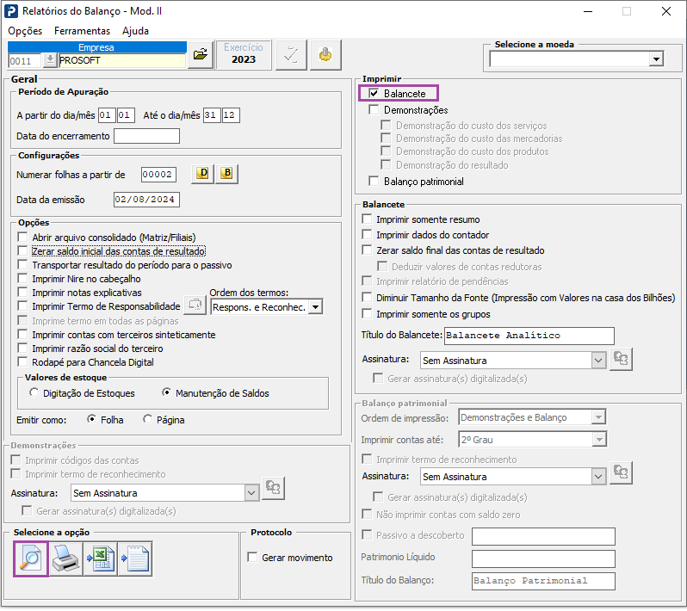Check Gerar movimento in Protocolo
Image resolution: width=687 pixels, height=611 pixels.
tap(252, 557)
